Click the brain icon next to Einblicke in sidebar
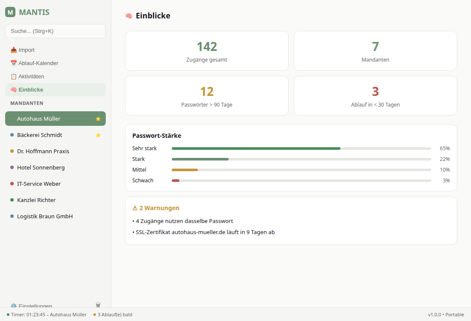471x321 pixels. pos(14,90)
